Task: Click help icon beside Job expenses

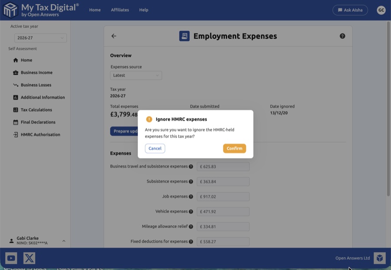Action: 191,197
